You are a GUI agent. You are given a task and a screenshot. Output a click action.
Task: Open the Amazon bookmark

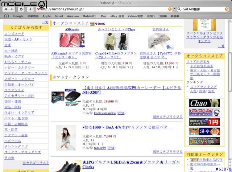[x=73, y=16]
